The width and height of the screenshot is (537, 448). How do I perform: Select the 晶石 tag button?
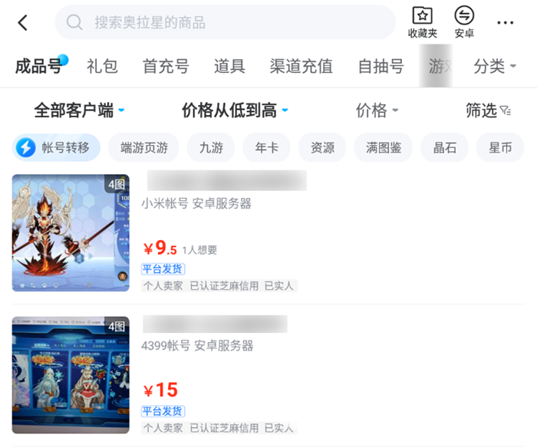[444, 147]
